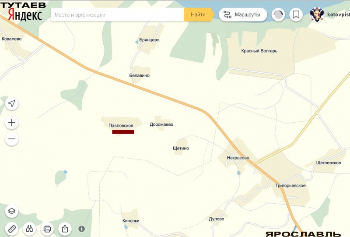The image size is (350, 237).
Task: Select the Некрасово village label
Action: click(x=238, y=158)
